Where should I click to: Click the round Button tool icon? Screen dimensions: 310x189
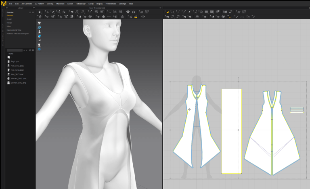103,17
